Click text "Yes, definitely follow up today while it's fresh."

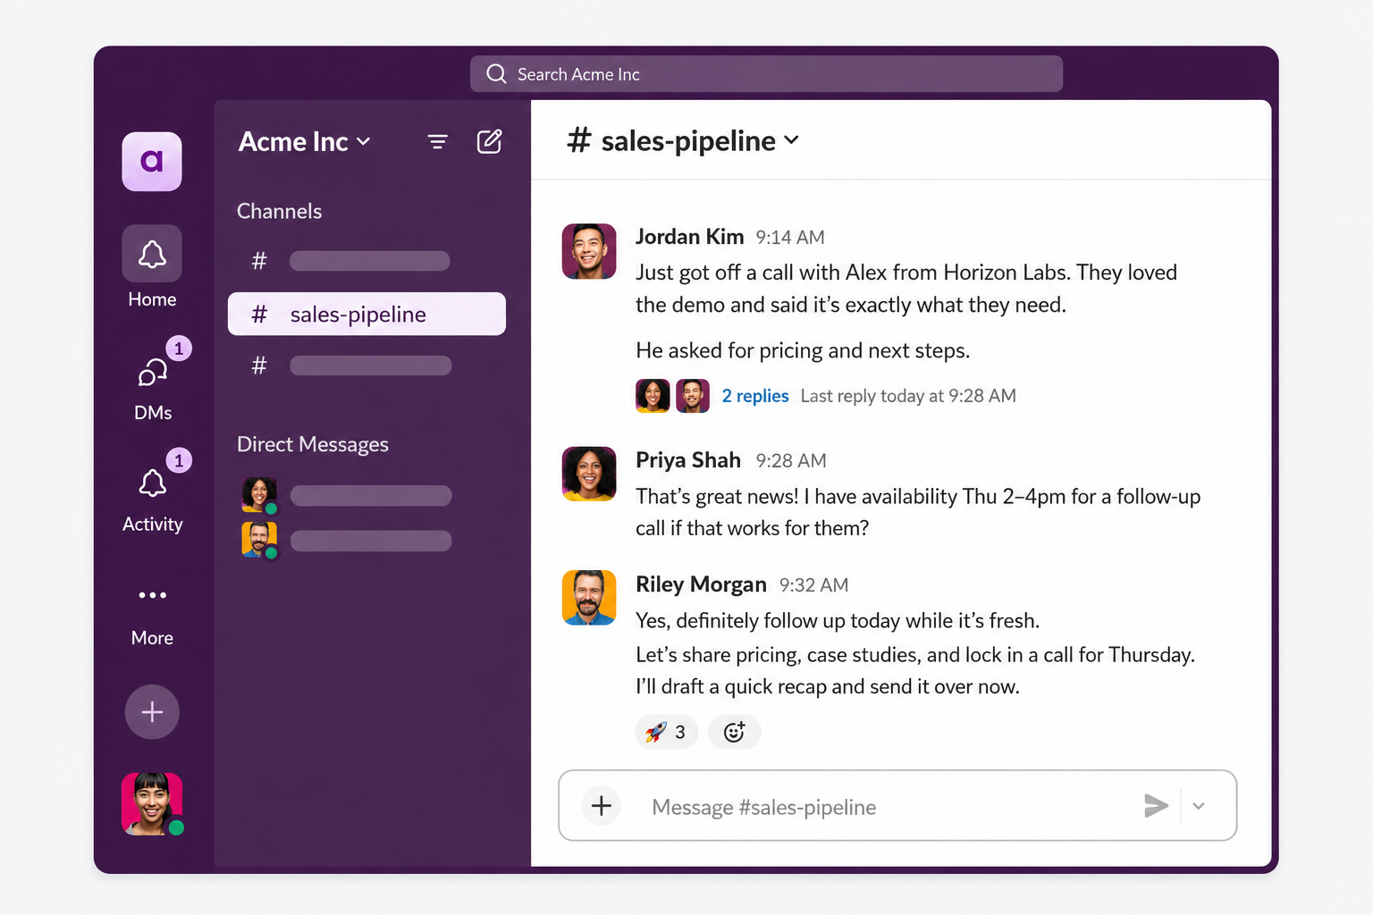coord(838,620)
